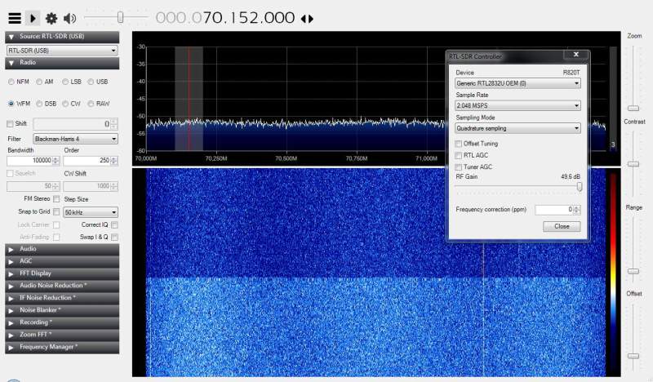Toggle the RTL AGC checkbox
The height and width of the screenshot is (382, 653).
point(459,155)
